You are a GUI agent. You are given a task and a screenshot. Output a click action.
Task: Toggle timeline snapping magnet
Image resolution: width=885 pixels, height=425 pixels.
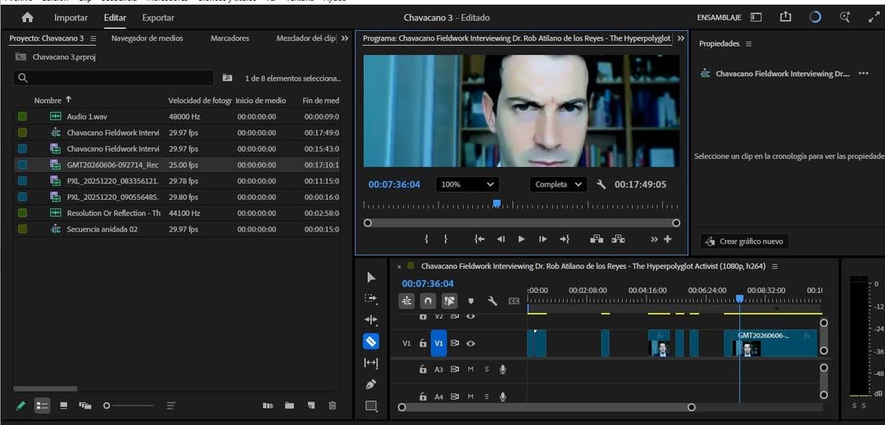coord(428,301)
